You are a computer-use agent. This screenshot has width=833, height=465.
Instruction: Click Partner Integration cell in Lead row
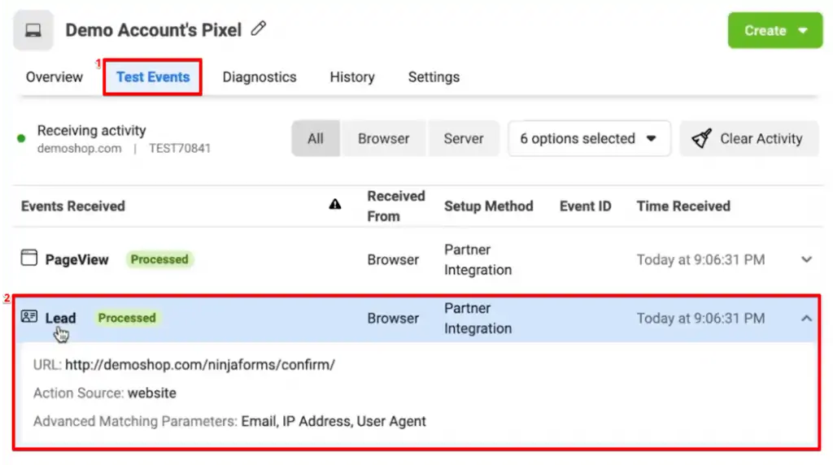pyautogui.click(x=478, y=319)
